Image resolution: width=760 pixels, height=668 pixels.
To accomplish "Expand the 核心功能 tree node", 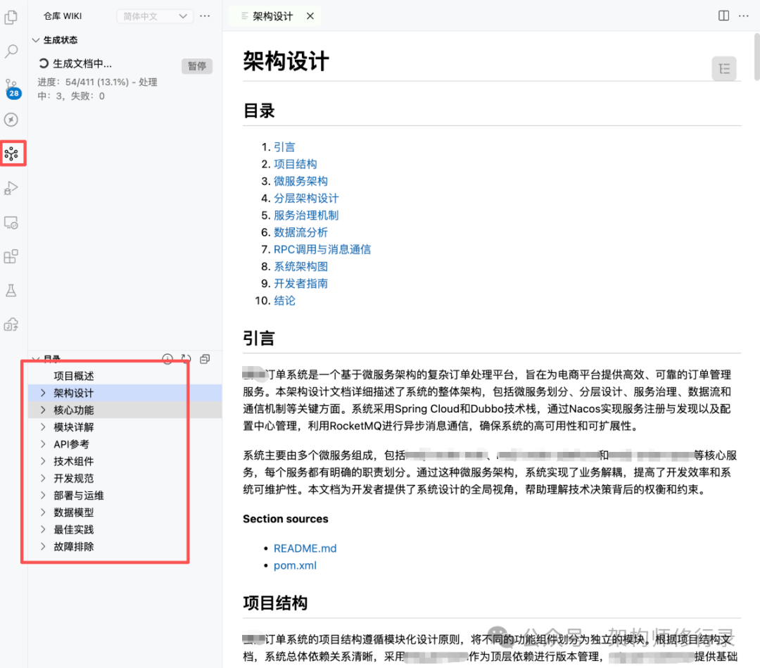I will [x=43, y=410].
